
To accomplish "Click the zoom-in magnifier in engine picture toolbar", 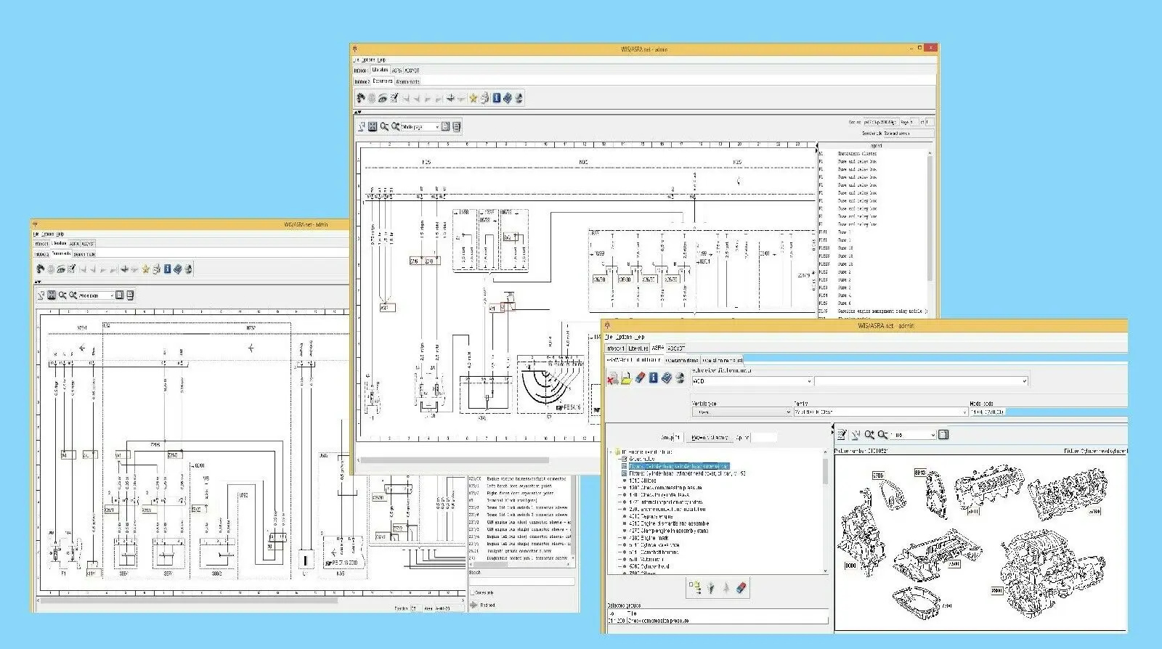I will coord(869,435).
